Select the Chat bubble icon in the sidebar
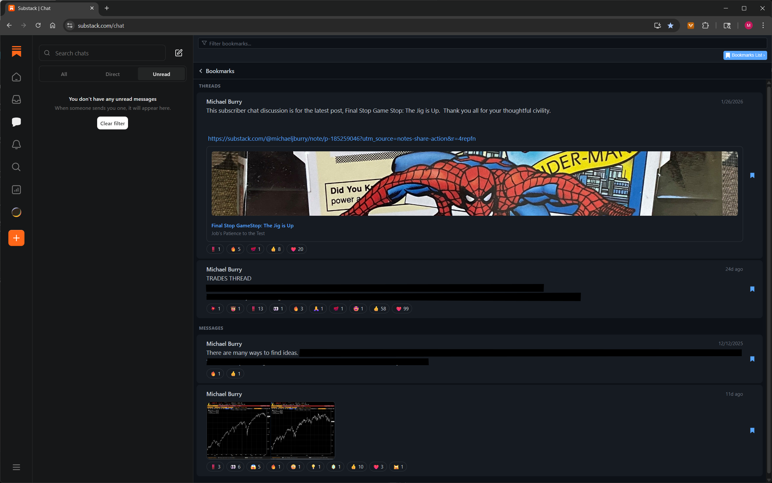This screenshot has width=772, height=483. pyautogui.click(x=16, y=122)
